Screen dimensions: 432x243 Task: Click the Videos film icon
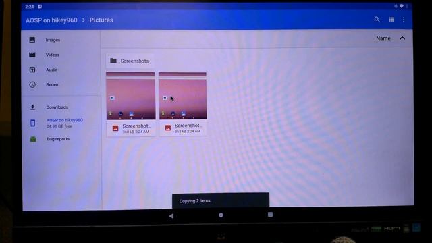pyautogui.click(x=32, y=55)
